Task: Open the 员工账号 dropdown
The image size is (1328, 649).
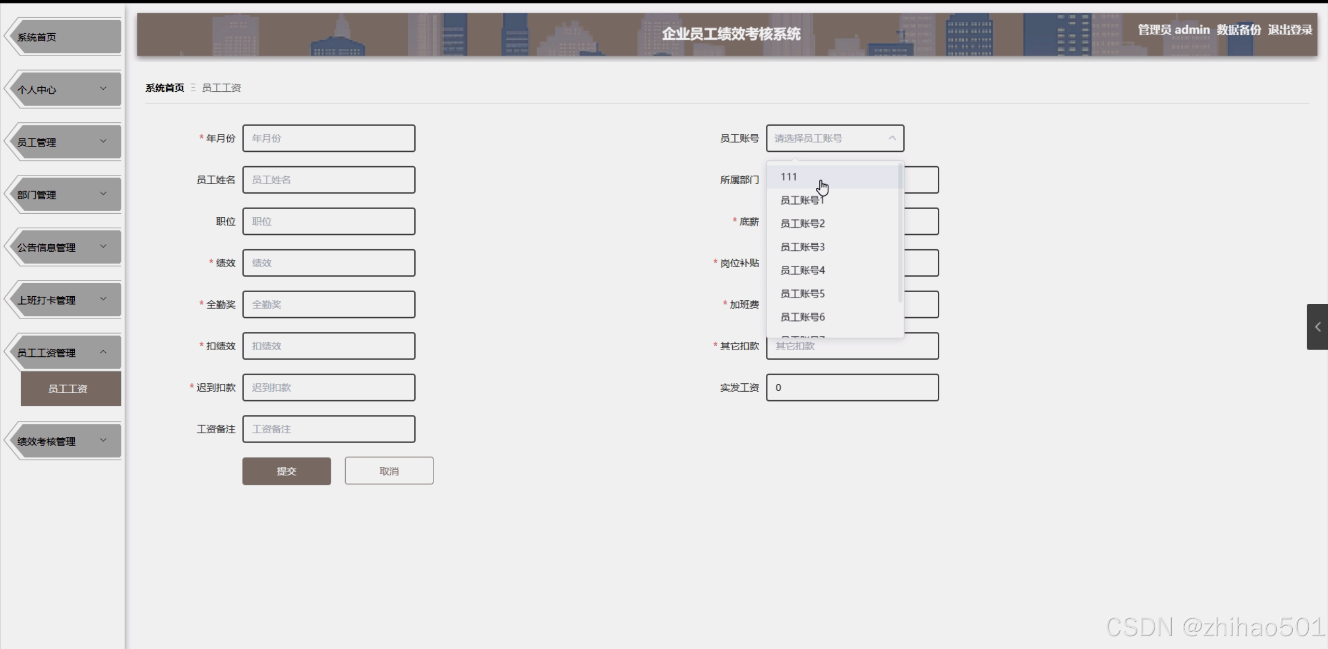Action: 834,138
